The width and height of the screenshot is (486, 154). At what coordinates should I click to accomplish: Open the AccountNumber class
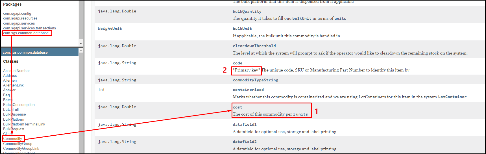click(16, 71)
